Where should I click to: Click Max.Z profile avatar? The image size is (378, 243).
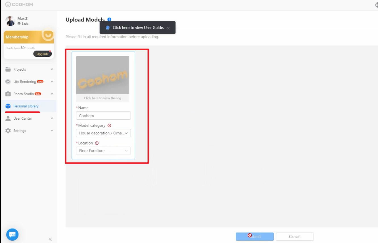[10, 21]
